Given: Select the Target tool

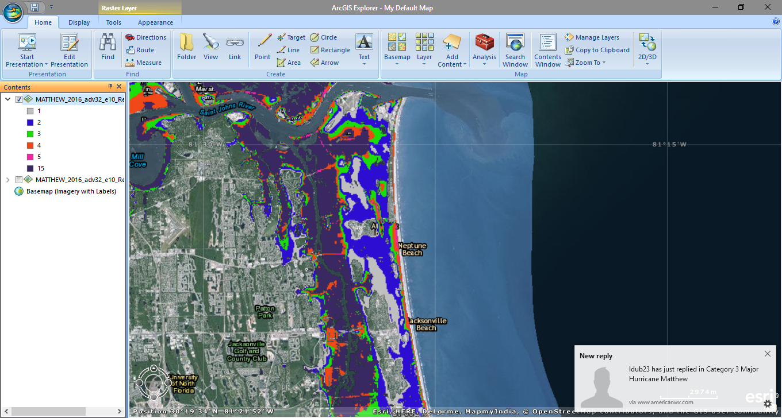Looking at the screenshot, I should pos(291,37).
